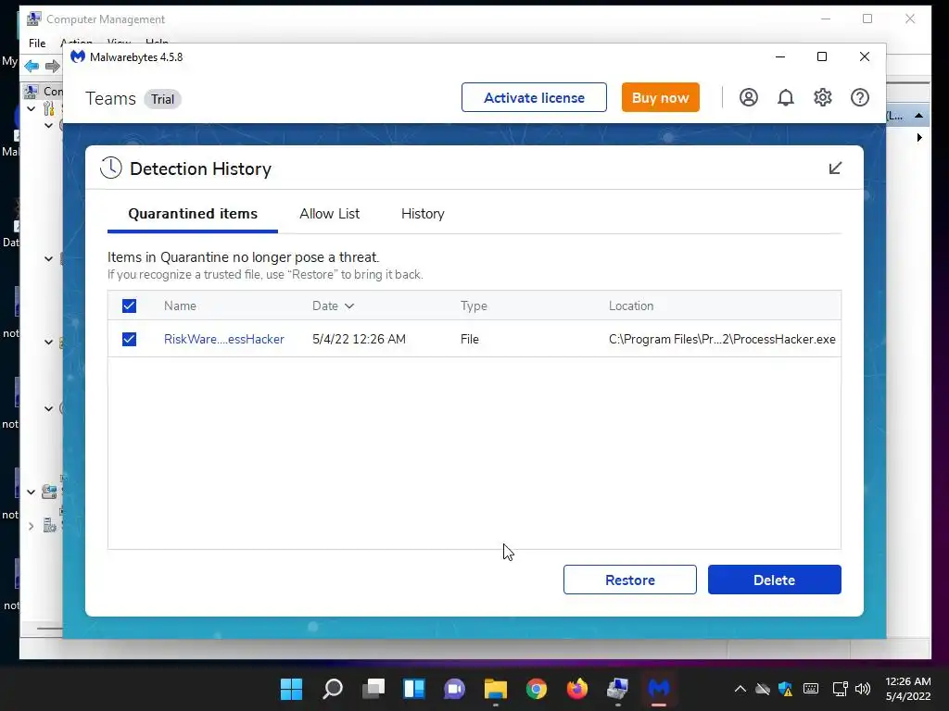Open the volume tray icon
Image resolution: width=949 pixels, height=711 pixels.
863,689
